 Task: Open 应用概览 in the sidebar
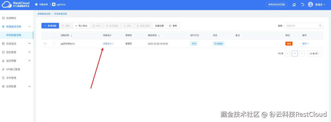pos(11,18)
